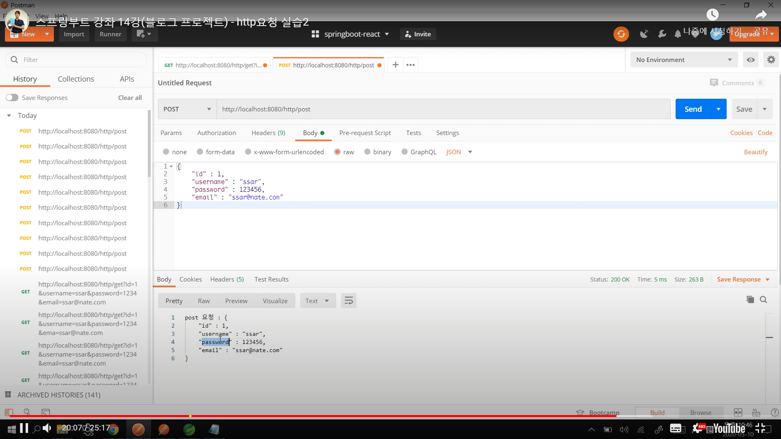Switch to the APIs tab
The image size is (781, 439).
pyautogui.click(x=127, y=79)
